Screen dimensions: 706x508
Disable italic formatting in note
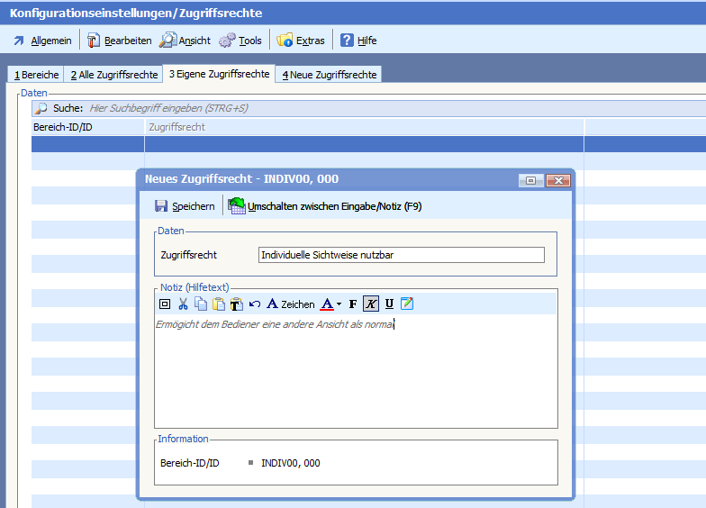pos(371,304)
